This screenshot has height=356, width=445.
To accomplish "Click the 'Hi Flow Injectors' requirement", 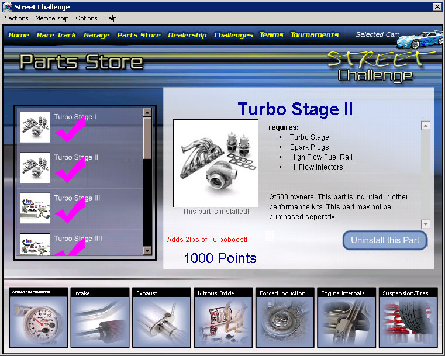I will (x=316, y=167).
